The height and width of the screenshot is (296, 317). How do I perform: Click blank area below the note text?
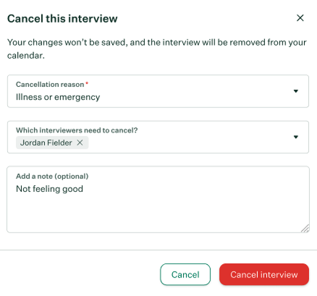154,213
